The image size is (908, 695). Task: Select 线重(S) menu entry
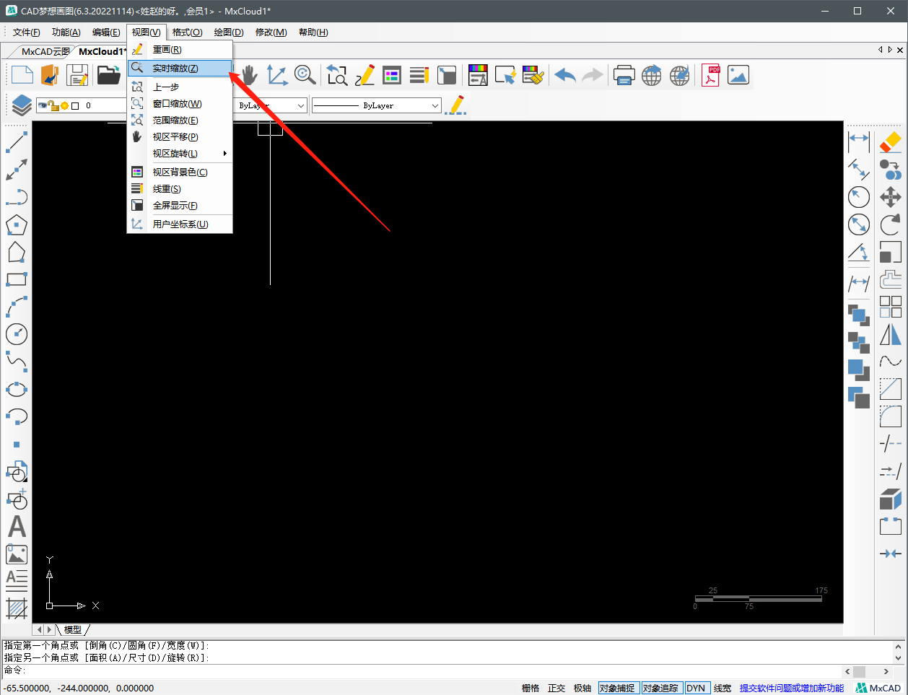(180, 189)
